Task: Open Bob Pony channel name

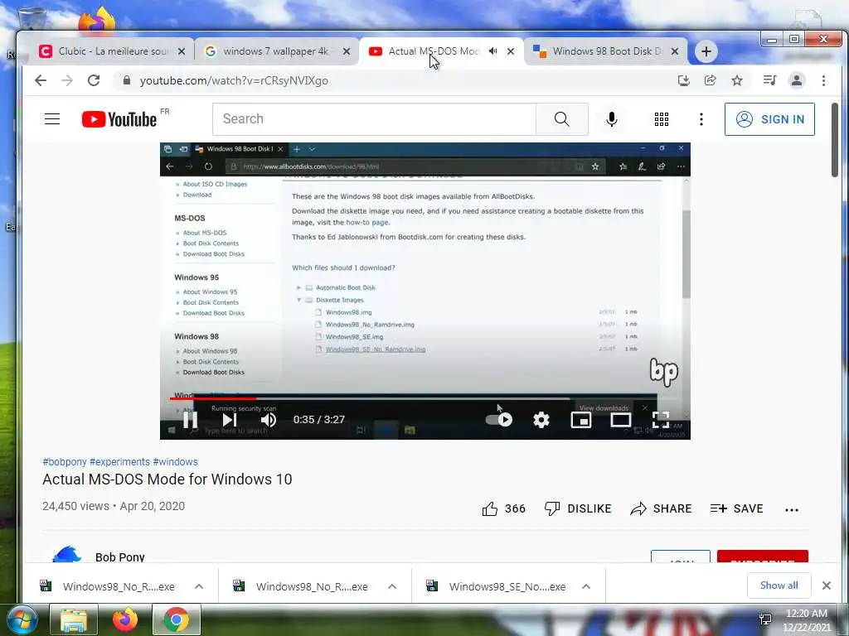Action: (x=119, y=556)
